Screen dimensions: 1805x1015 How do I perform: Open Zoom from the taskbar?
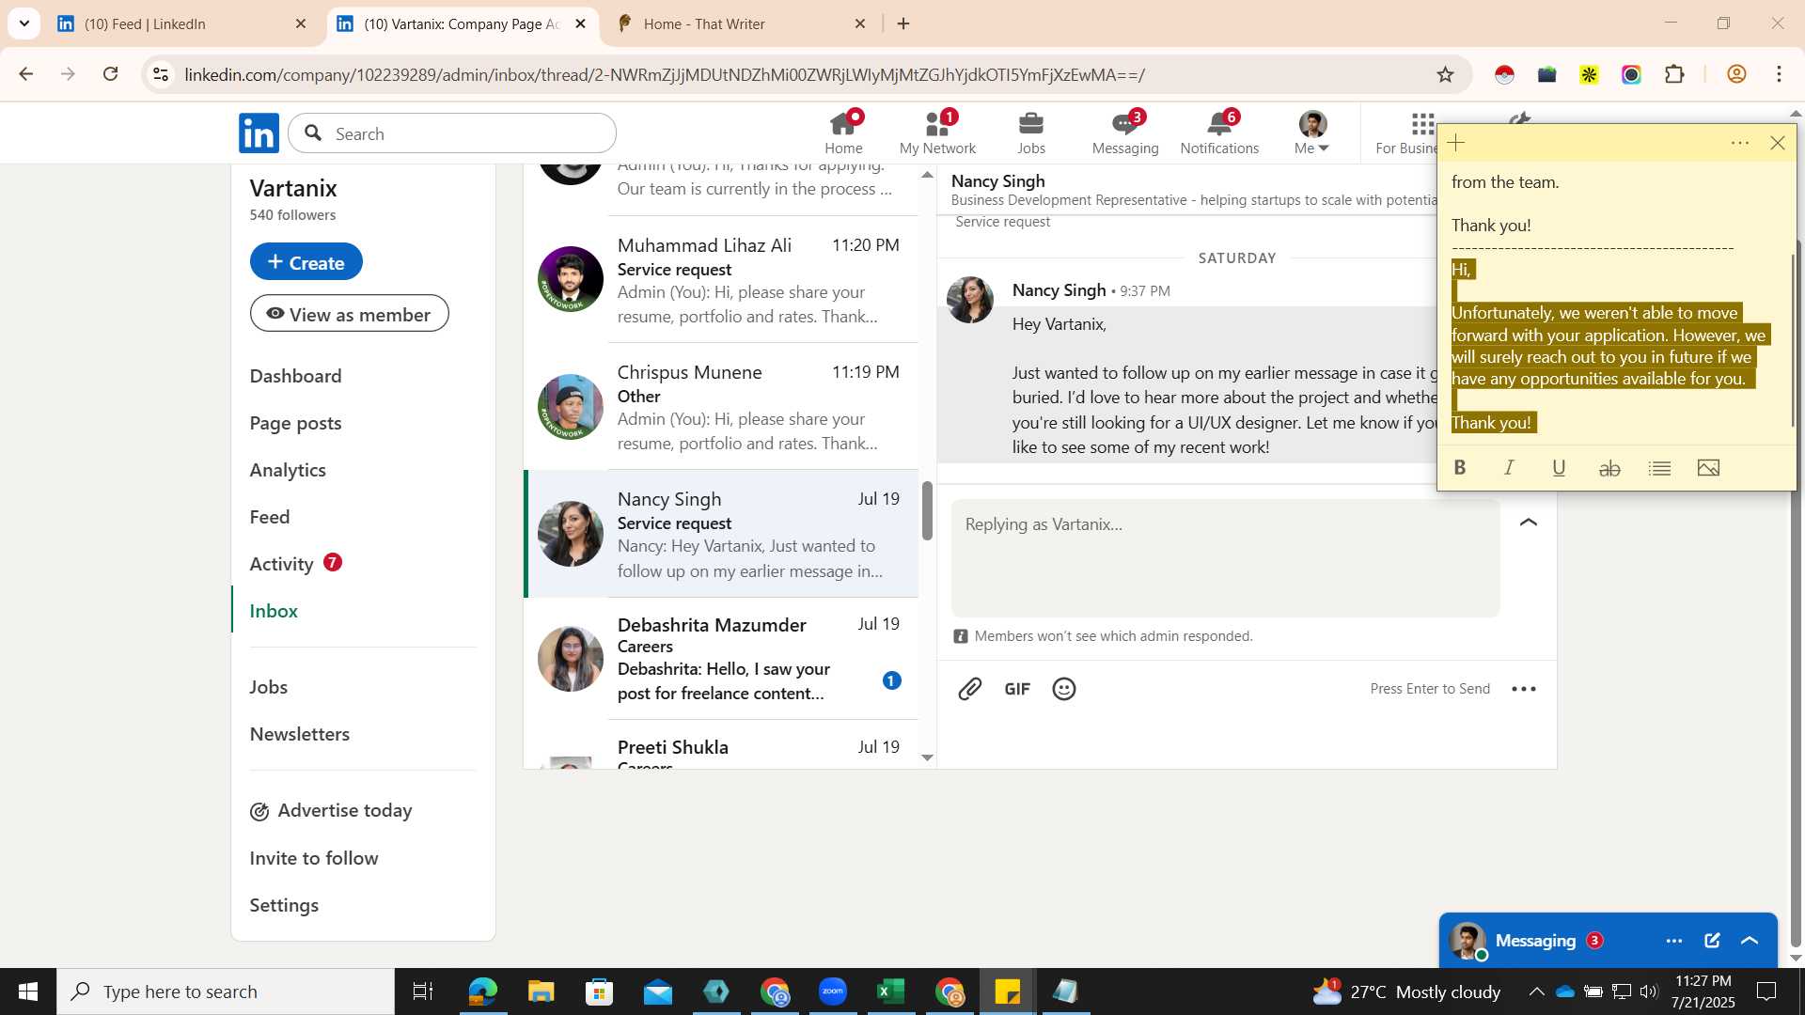click(832, 992)
